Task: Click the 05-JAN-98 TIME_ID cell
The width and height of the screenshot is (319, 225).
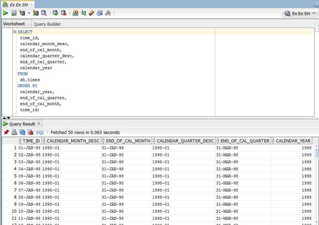Action: pyautogui.click(x=29, y=175)
